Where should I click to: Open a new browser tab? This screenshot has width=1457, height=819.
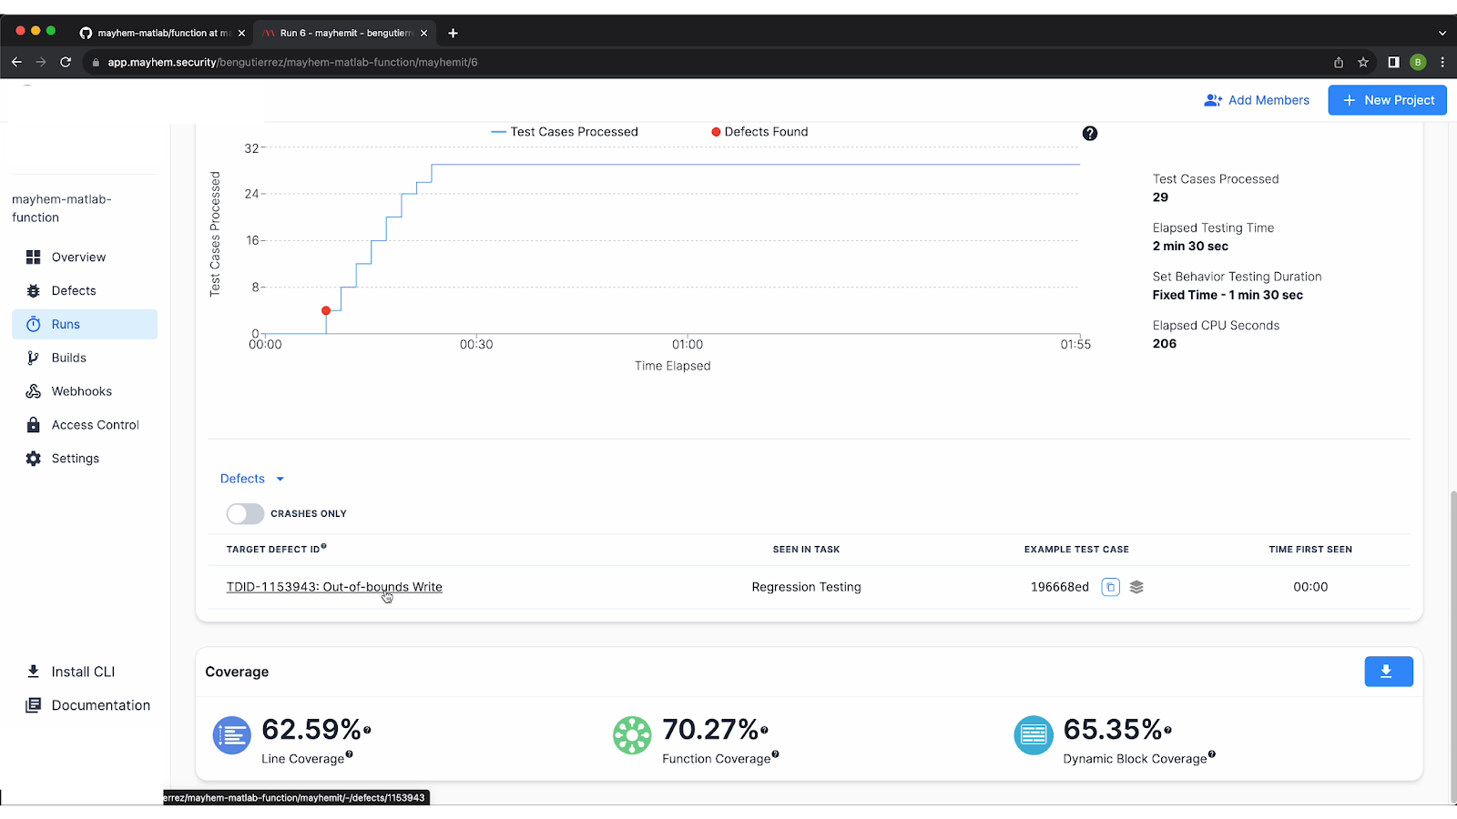coord(453,33)
